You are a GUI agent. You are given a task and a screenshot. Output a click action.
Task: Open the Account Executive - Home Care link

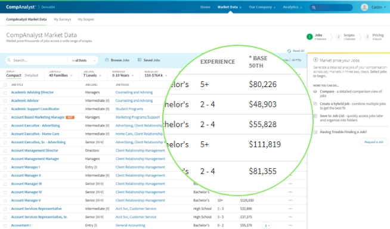[35, 134]
